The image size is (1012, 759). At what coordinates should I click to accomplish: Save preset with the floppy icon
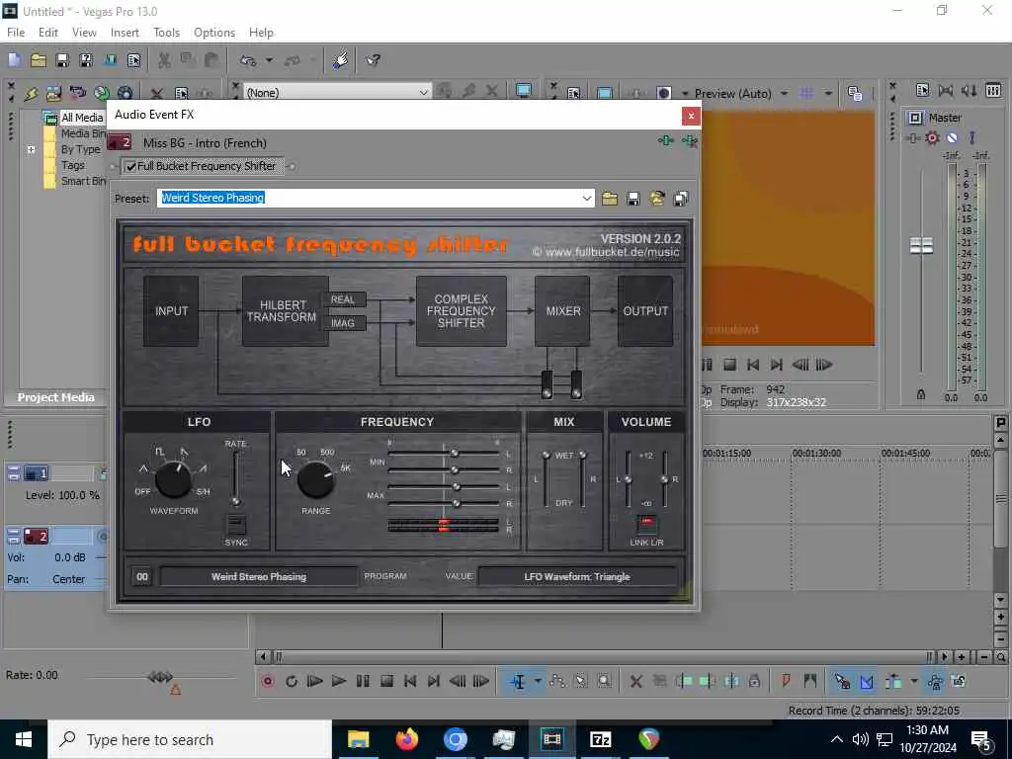pos(633,198)
